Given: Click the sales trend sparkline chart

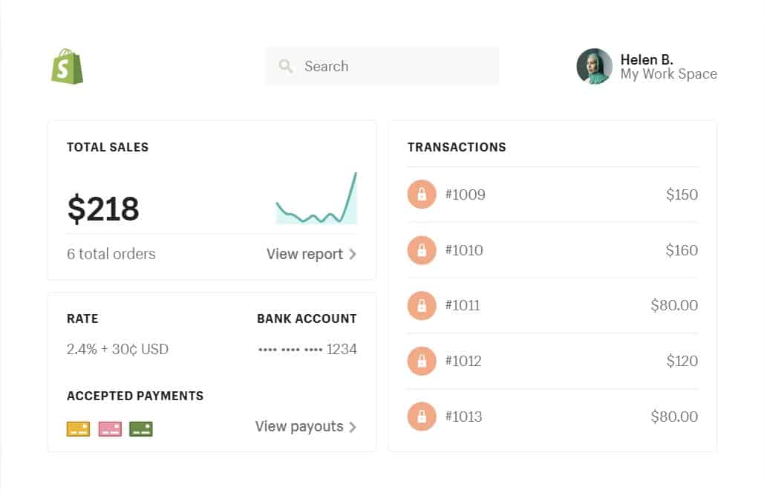Looking at the screenshot, I should coord(316,200).
